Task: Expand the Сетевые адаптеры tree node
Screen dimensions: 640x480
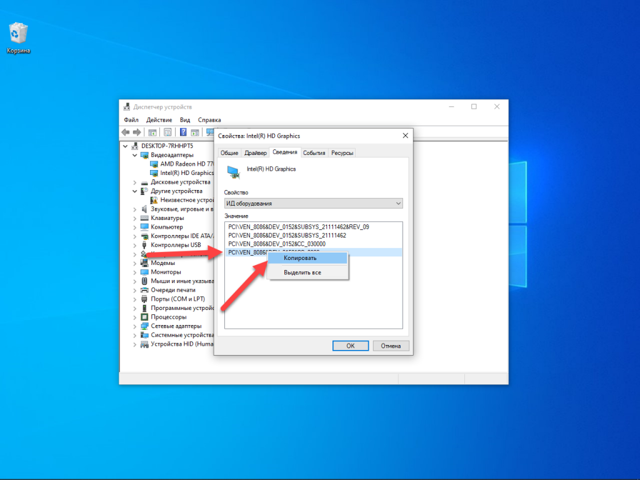Action: (135, 326)
